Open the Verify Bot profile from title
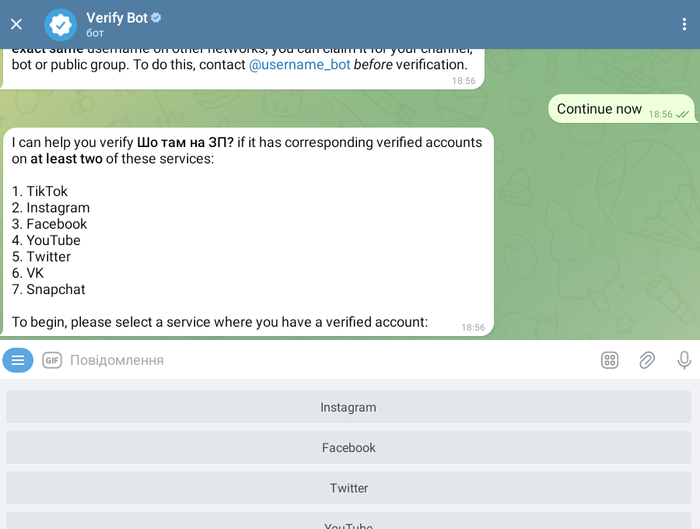The image size is (700, 529). pyautogui.click(x=117, y=18)
